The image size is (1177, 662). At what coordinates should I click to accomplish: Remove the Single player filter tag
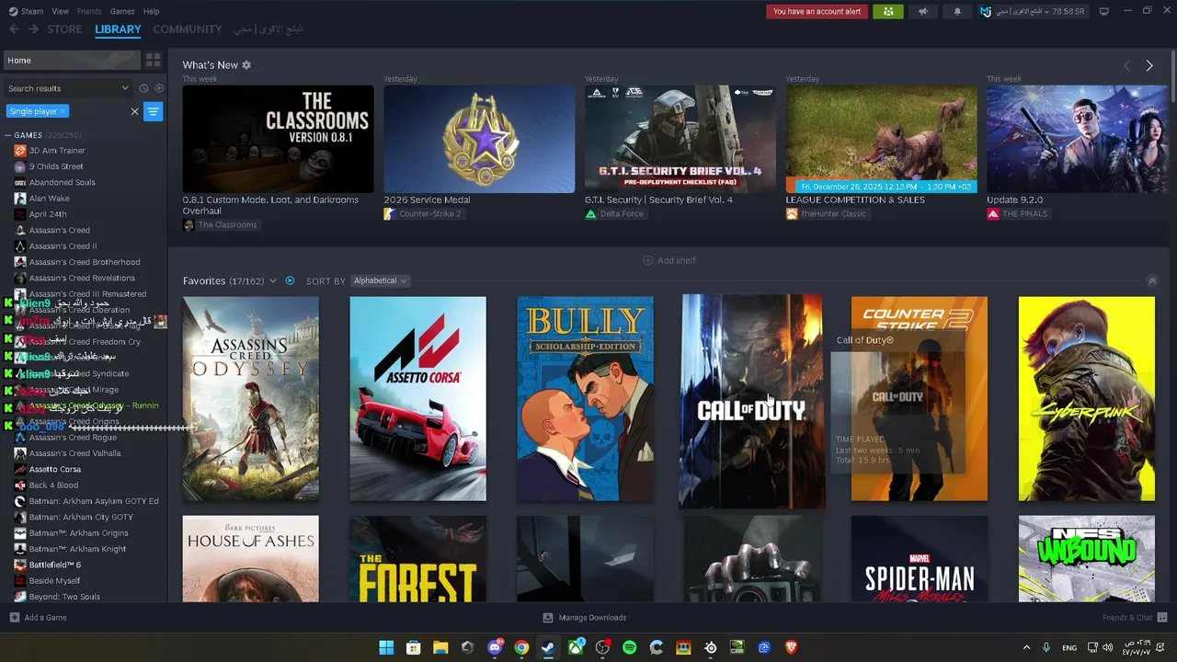63,111
